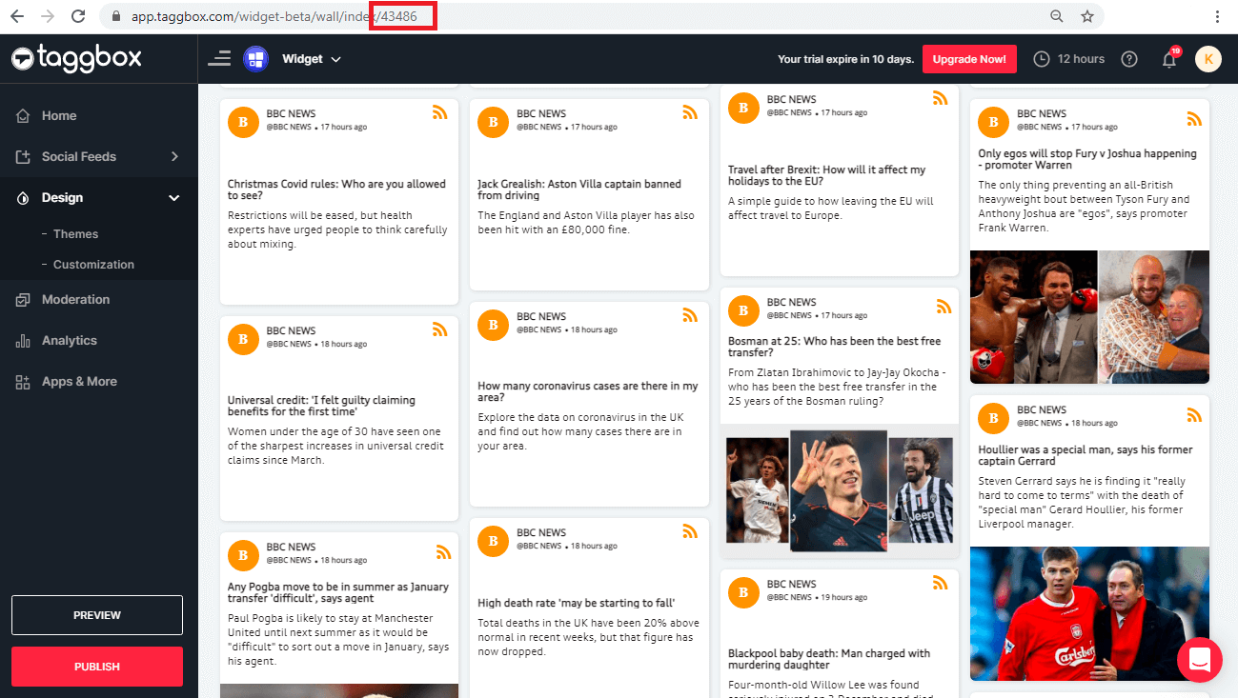This screenshot has width=1238, height=698.
Task: Click the help question mark icon
Action: [x=1129, y=59]
